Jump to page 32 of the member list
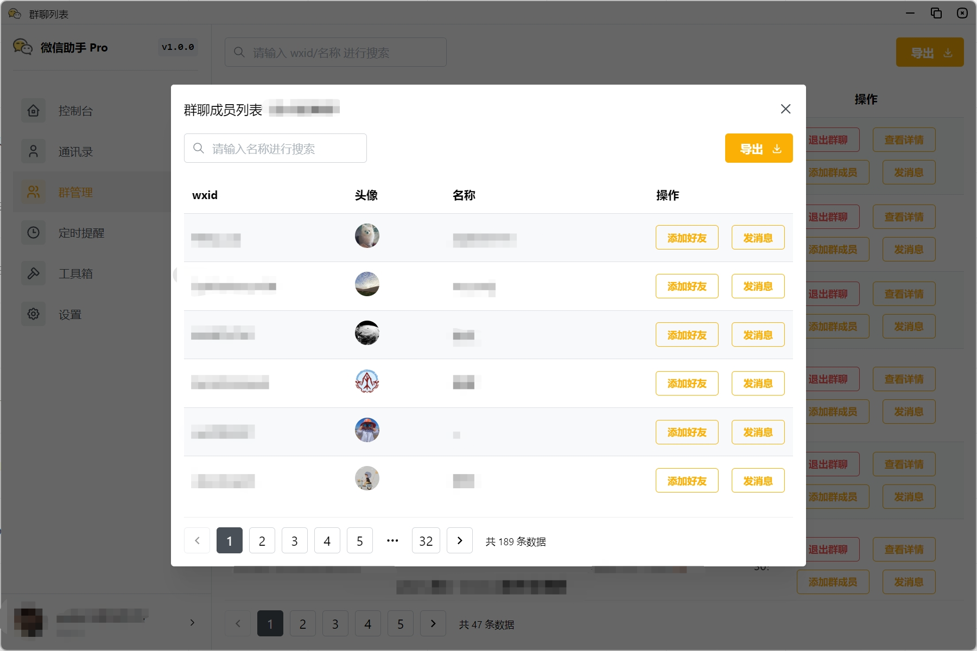Image resolution: width=977 pixels, height=651 pixels. click(x=426, y=540)
